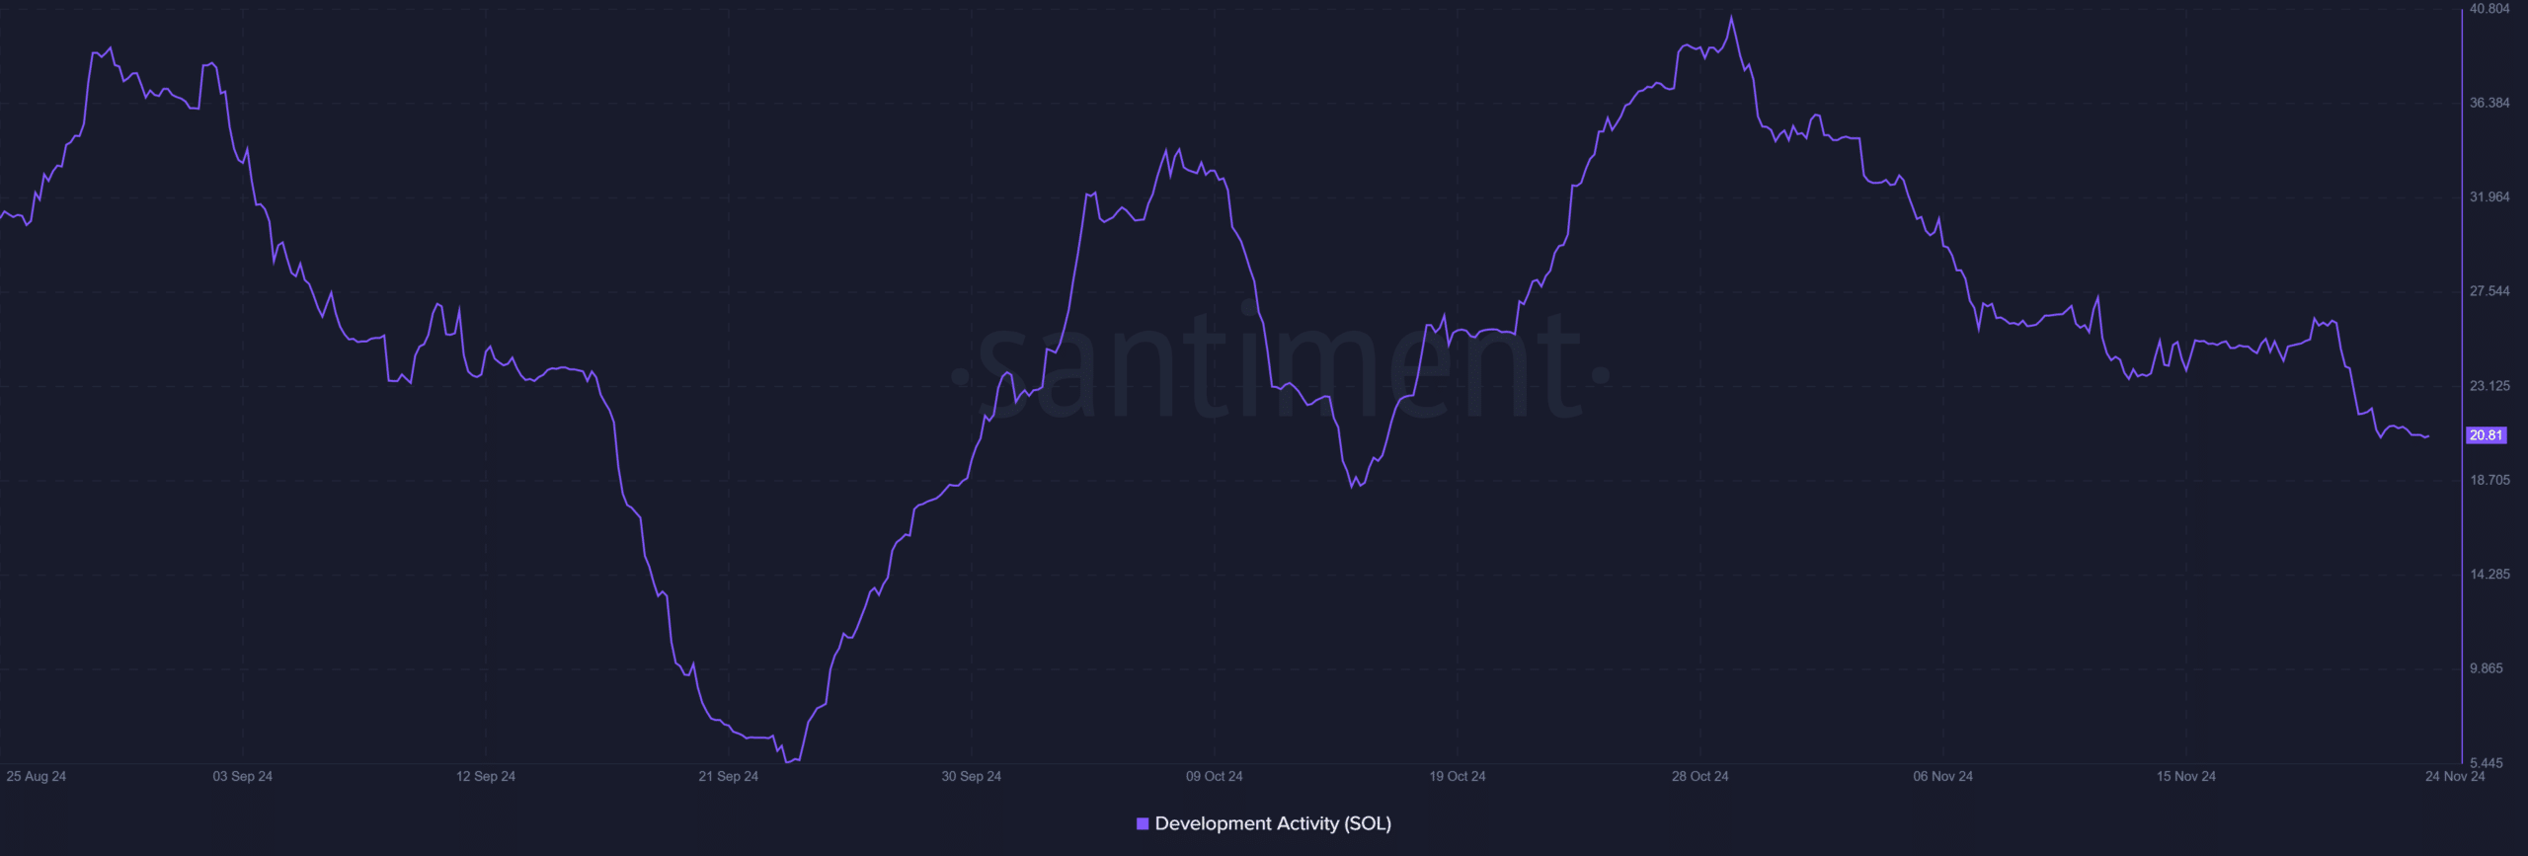Click the purple legend color square
The height and width of the screenshot is (856, 2528).
click(1143, 823)
